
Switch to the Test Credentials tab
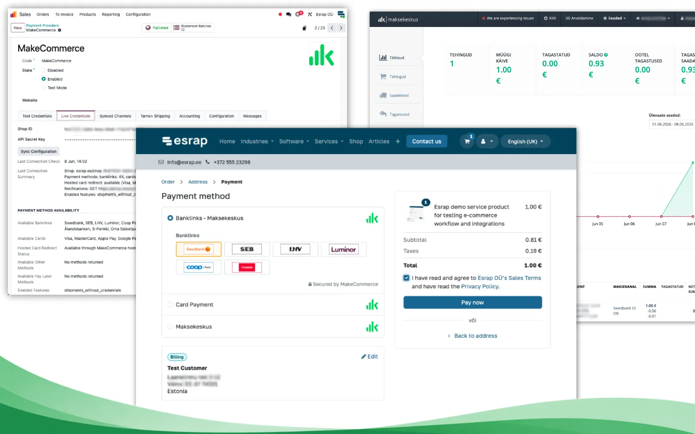pos(37,116)
